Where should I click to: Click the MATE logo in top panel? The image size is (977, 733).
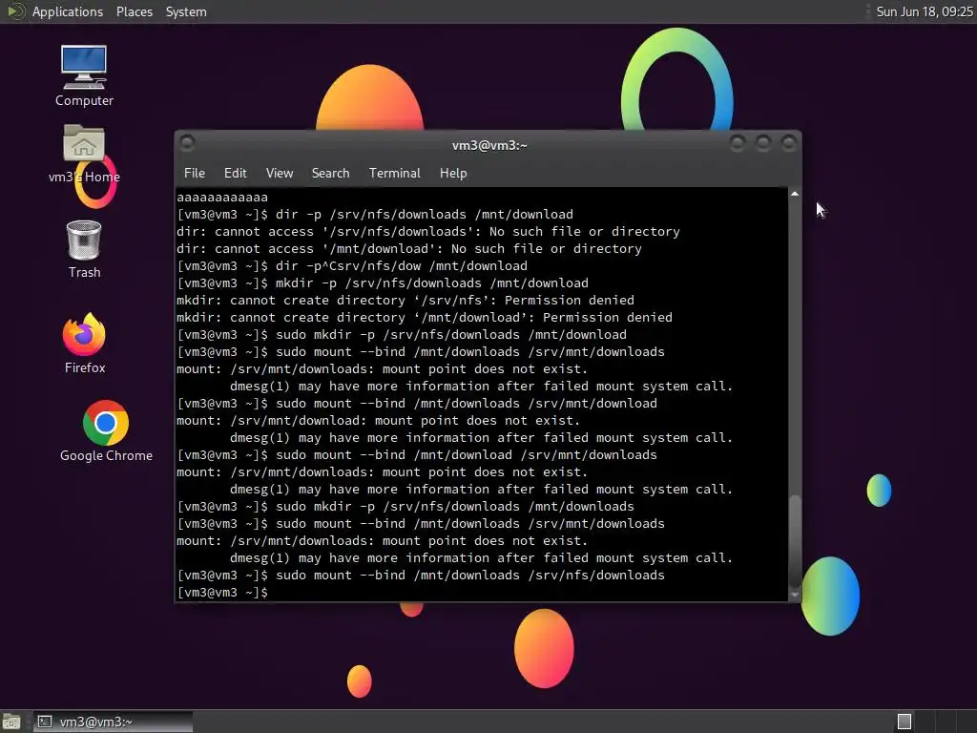(x=15, y=11)
